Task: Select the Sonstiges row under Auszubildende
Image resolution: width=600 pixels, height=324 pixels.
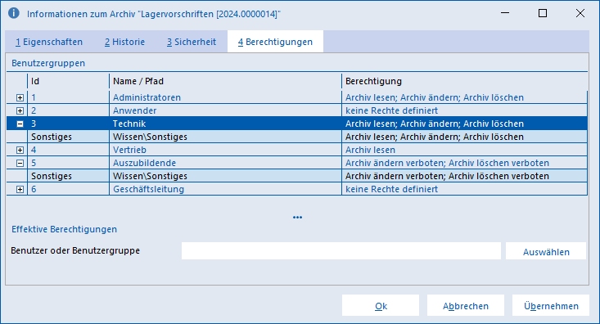Action: pos(297,176)
